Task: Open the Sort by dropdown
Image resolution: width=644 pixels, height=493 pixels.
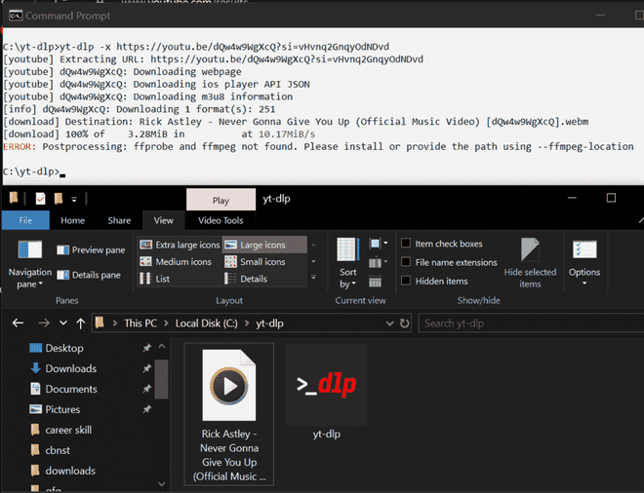Action: [348, 263]
